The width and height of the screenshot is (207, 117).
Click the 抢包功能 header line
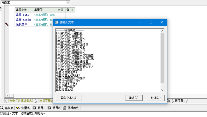[70, 31]
